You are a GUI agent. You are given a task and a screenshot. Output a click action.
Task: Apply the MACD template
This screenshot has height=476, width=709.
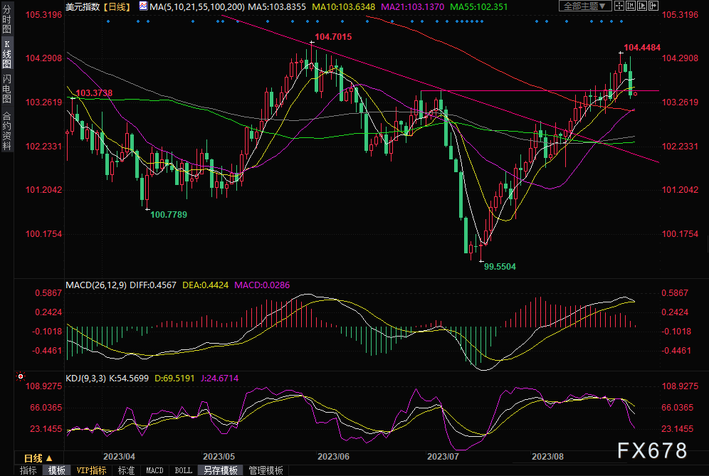(154, 470)
